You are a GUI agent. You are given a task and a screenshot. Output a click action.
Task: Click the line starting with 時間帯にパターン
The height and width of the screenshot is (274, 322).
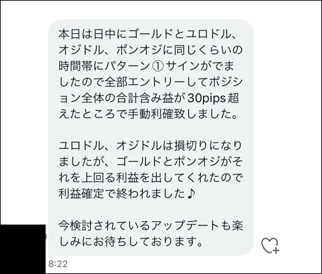click(146, 66)
